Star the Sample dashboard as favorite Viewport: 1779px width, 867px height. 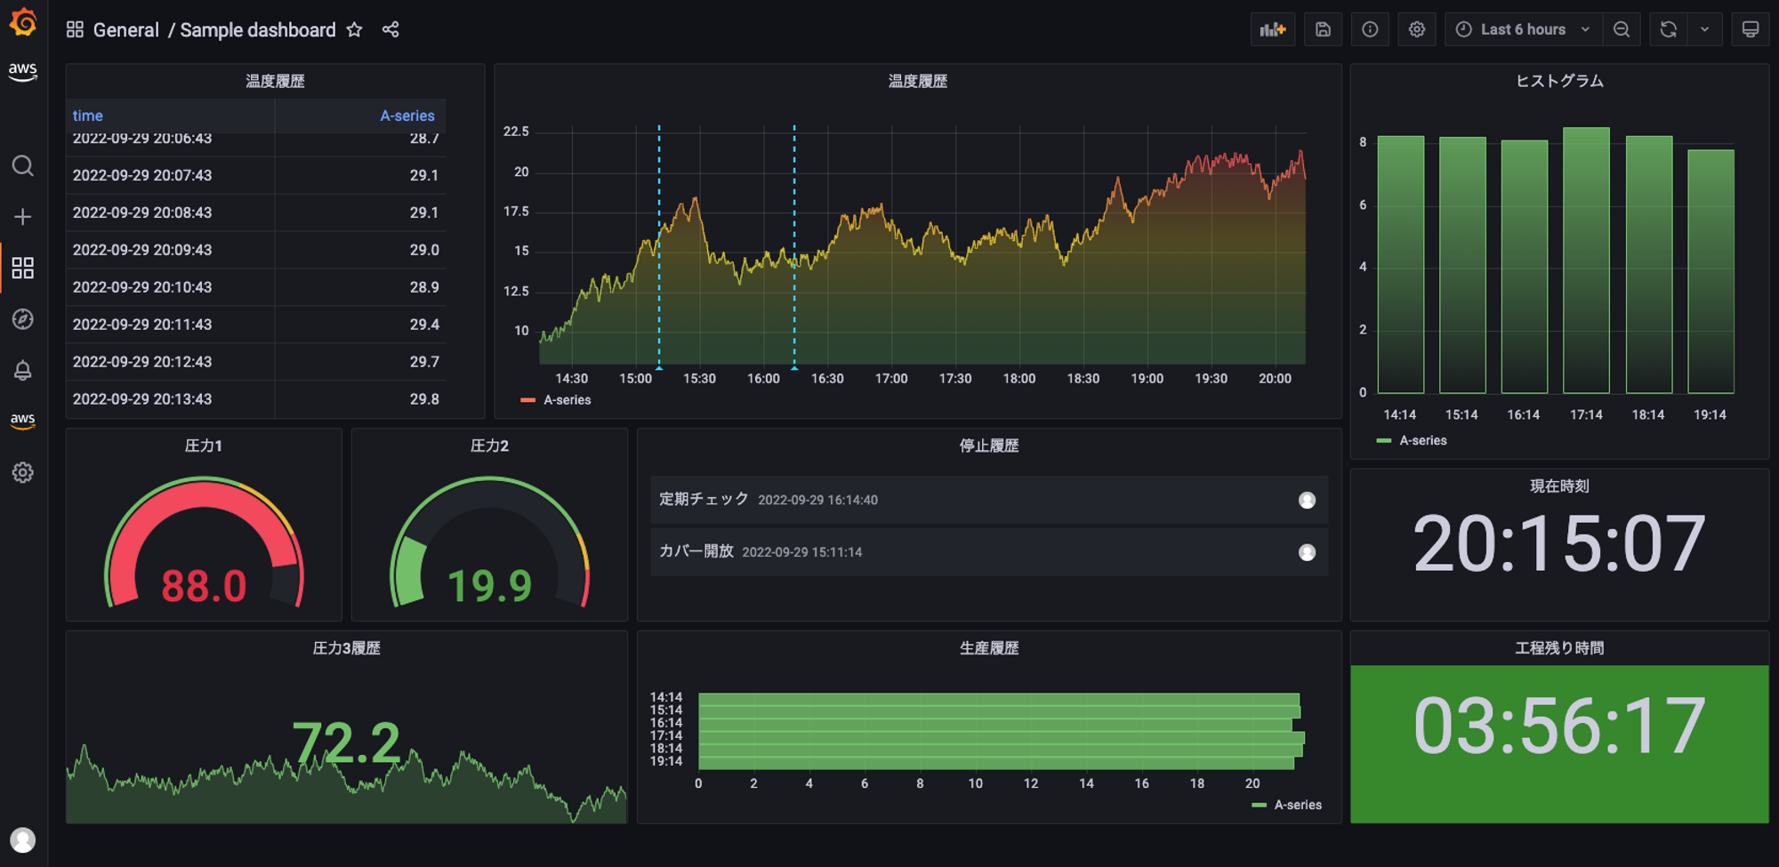tap(354, 29)
